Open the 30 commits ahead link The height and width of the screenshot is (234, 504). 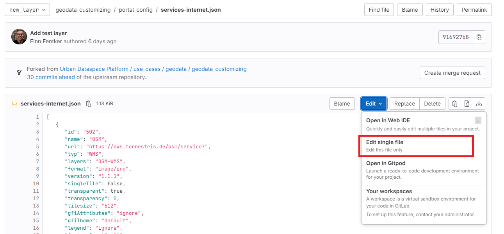[x=51, y=77]
